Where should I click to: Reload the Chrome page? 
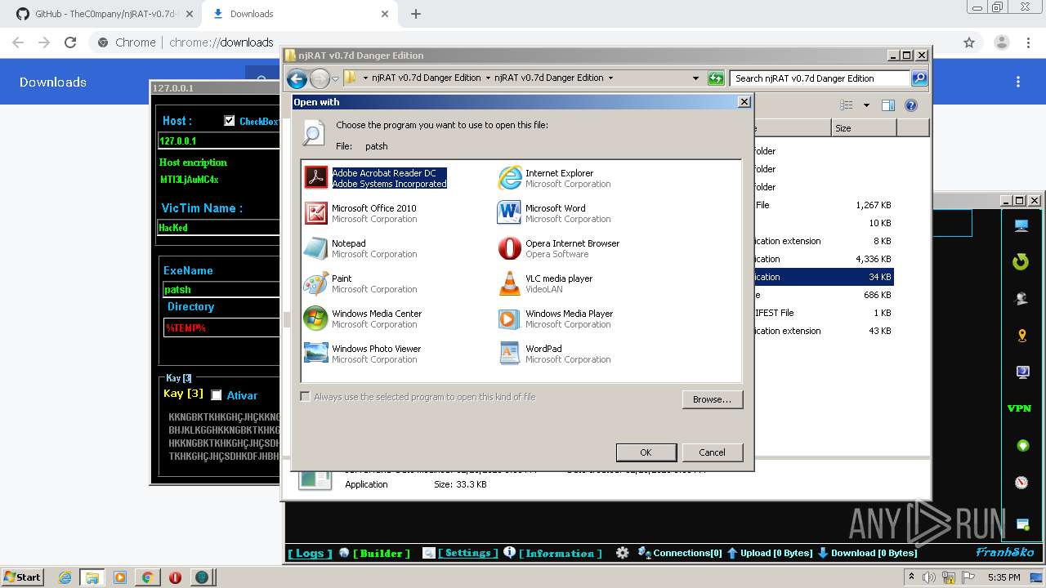pyautogui.click(x=70, y=42)
